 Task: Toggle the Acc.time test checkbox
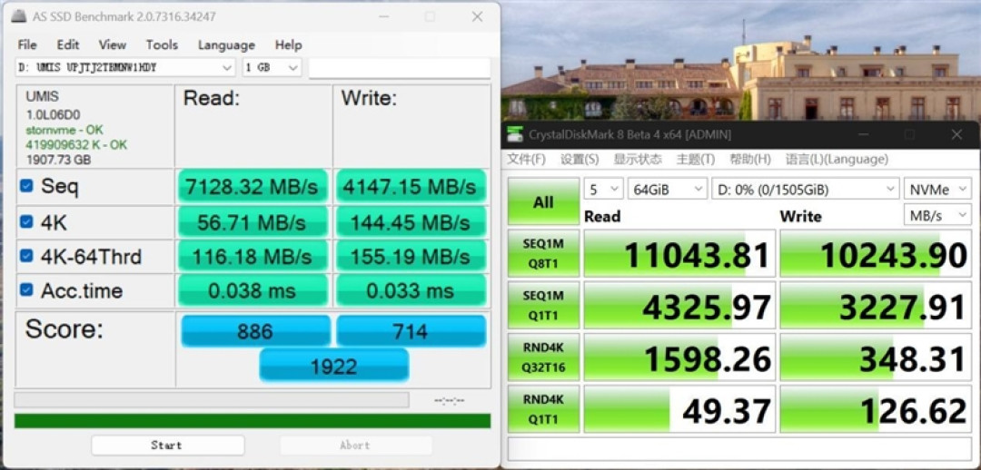26,290
